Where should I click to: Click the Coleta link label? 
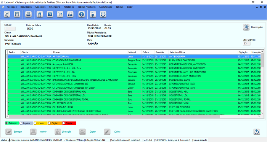point(117,132)
